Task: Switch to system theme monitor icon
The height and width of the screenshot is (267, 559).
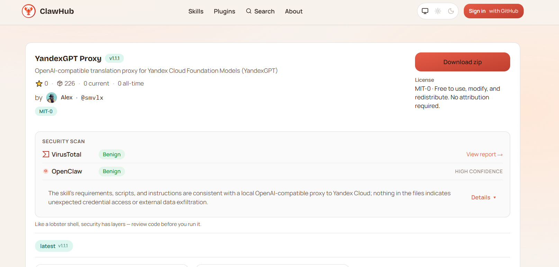Action: 425,11
